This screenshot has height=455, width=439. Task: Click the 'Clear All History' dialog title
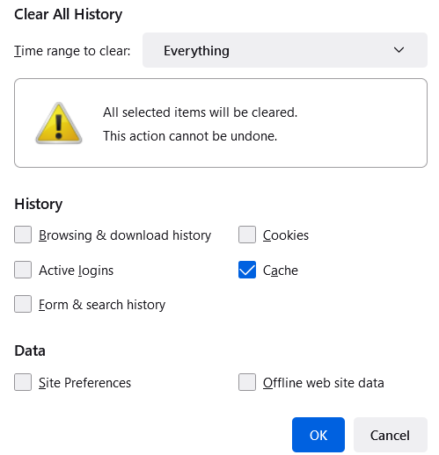click(x=69, y=14)
